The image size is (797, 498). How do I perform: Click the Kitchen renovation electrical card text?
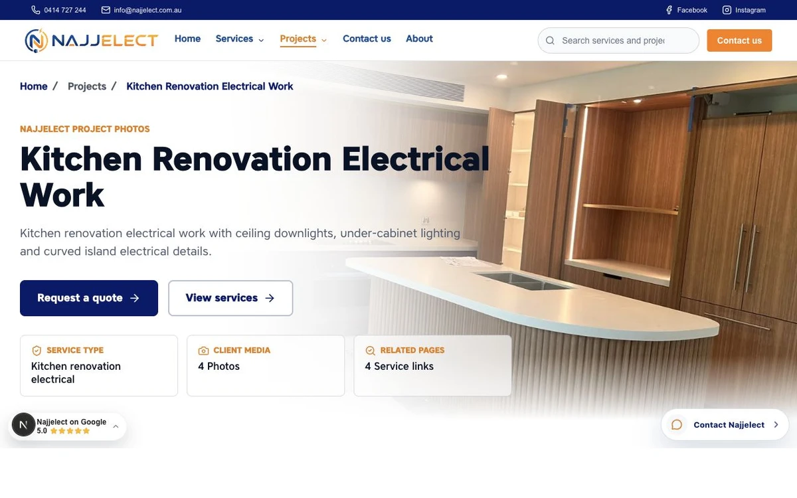click(76, 373)
